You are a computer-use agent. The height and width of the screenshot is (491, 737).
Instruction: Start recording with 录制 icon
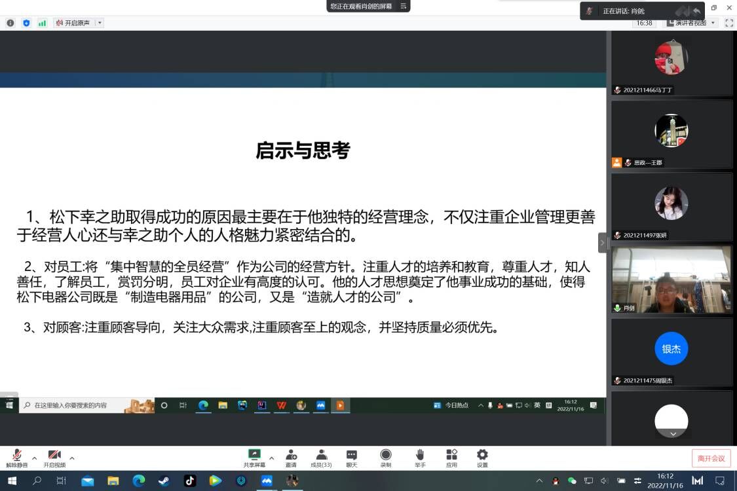386,458
